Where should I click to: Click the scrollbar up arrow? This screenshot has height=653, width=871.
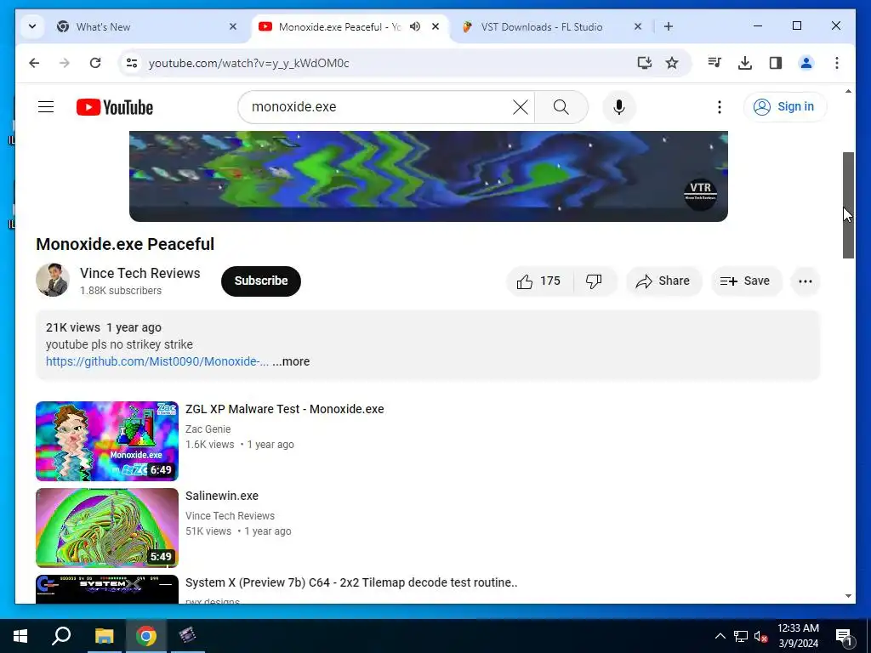[848, 91]
